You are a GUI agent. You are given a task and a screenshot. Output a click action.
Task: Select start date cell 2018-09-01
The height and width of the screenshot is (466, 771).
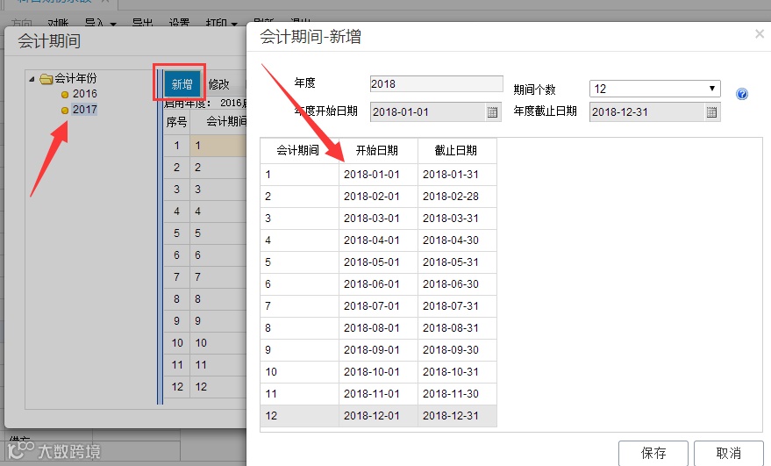[x=378, y=350]
